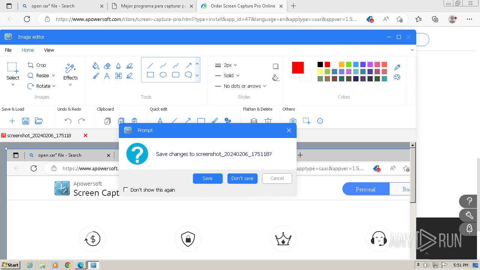The image size is (480, 270).
Task: Check Don't show this again
Action: click(126, 190)
